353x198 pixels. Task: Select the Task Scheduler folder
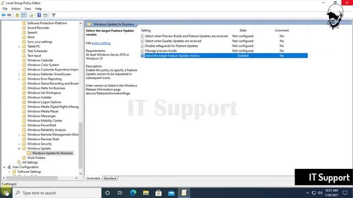coord(38,51)
